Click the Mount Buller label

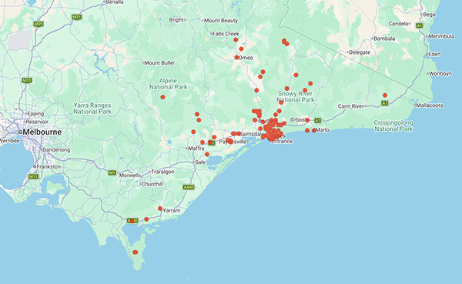159,63
